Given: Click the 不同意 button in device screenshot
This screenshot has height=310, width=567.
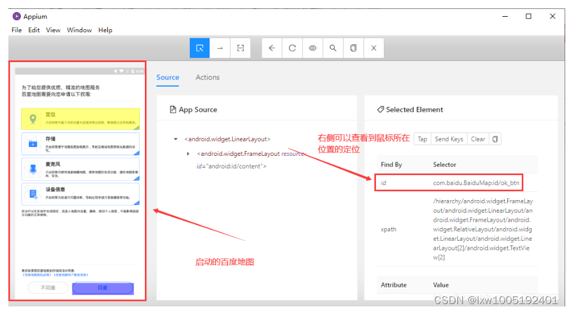Looking at the screenshot, I should point(48,288).
